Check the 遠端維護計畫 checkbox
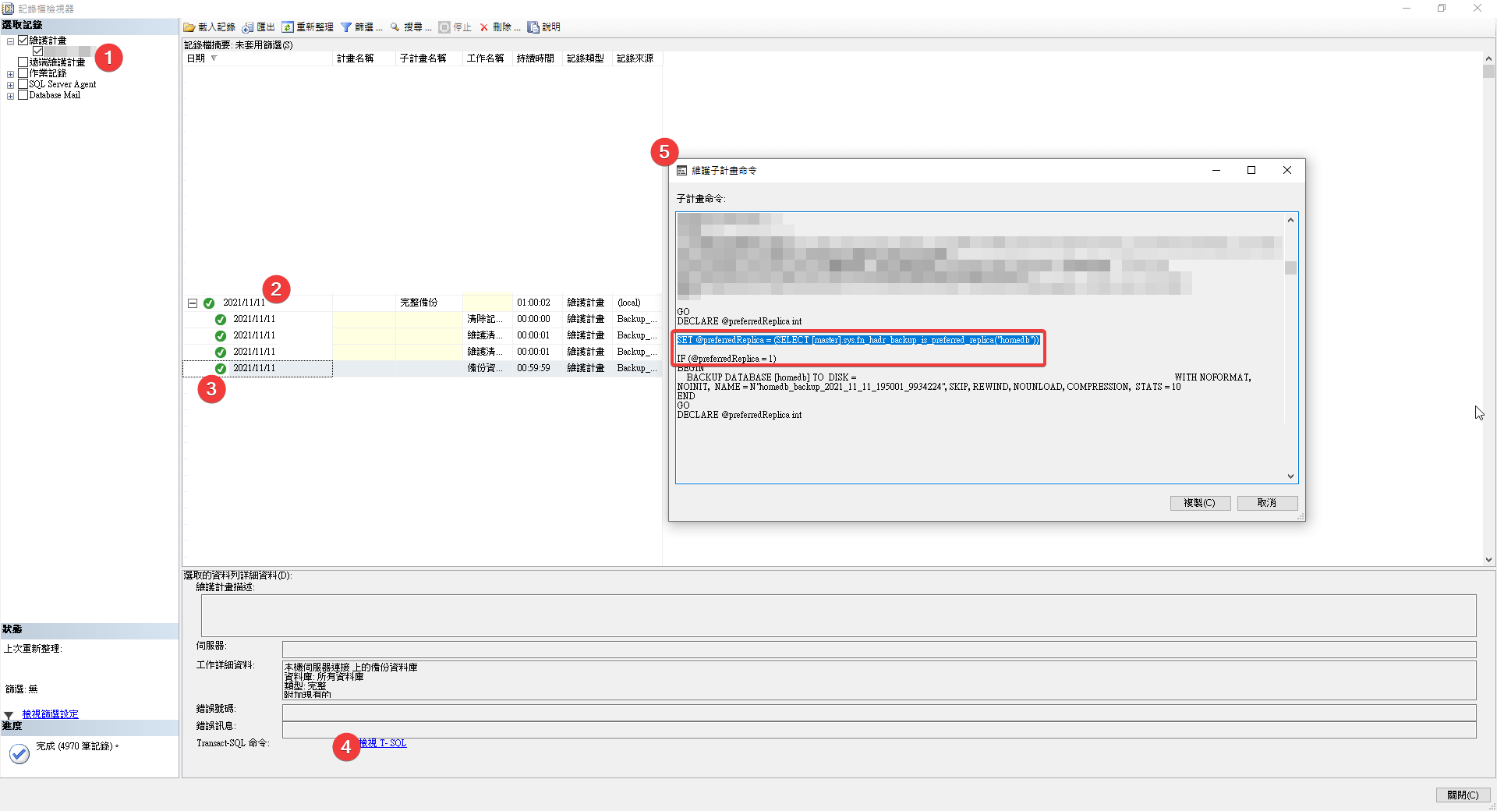The height and width of the screenshot is (811, 1497). pos(23,62)
